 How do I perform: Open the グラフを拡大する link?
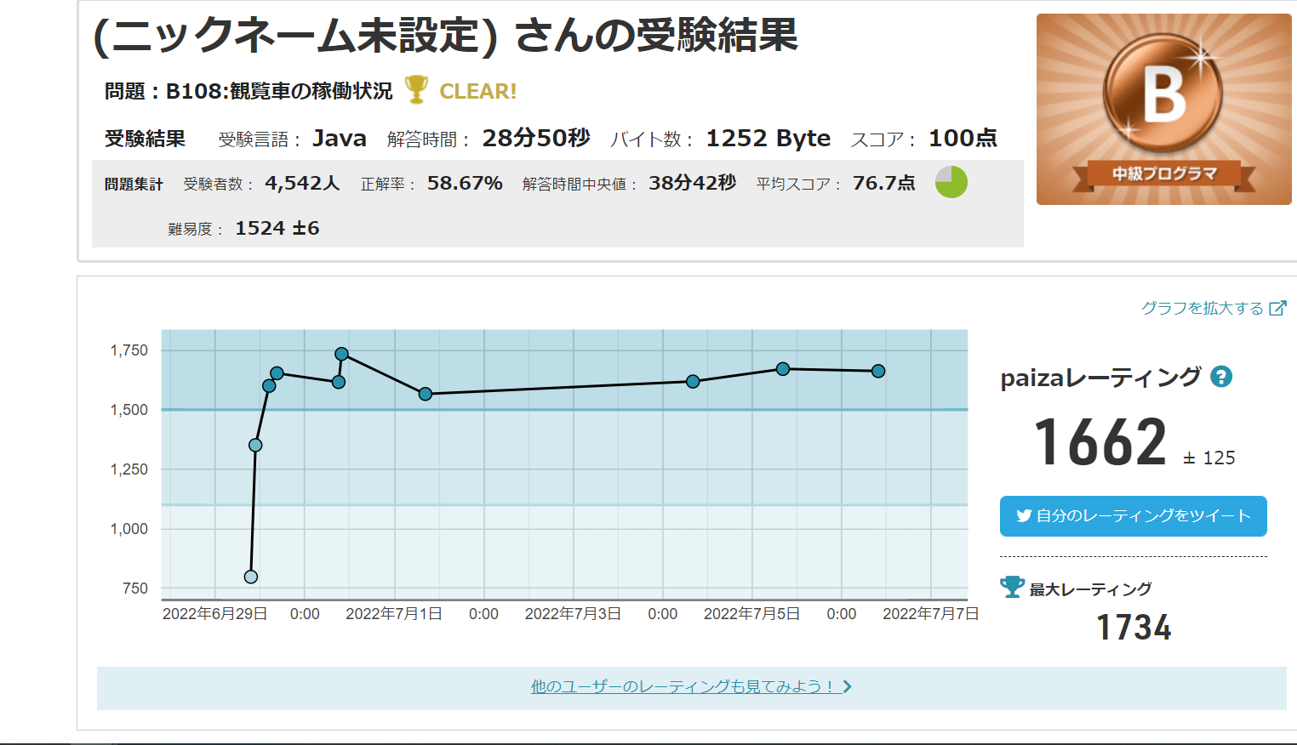(1202, 308)
